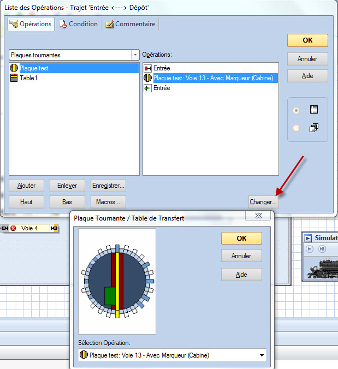
Task: Click the yellow bridge of the turntable
Action: coord(117,282)
